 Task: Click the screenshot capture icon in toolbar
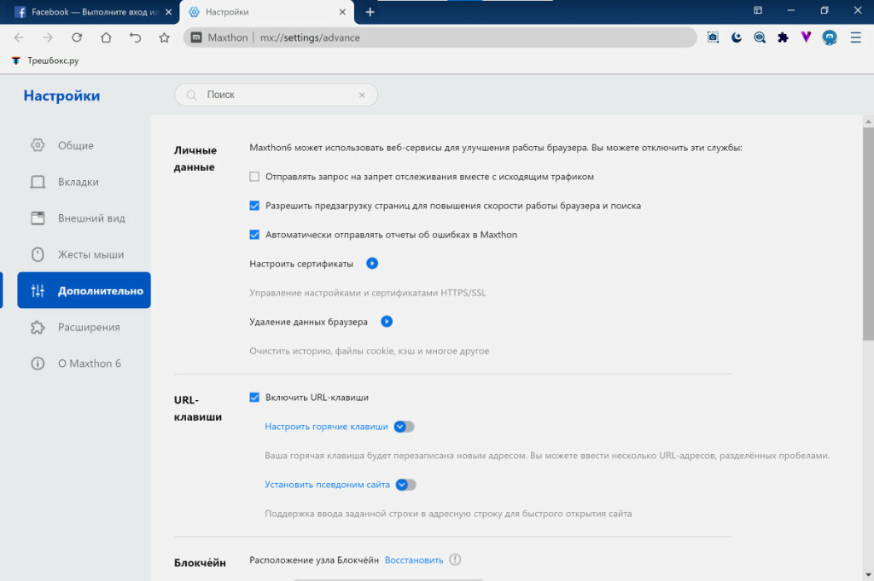click(713, 38)
